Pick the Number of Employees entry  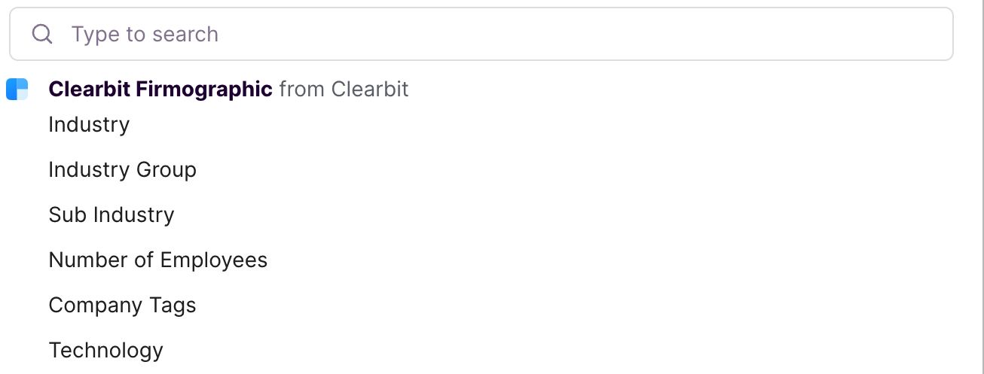coord(158,260)
